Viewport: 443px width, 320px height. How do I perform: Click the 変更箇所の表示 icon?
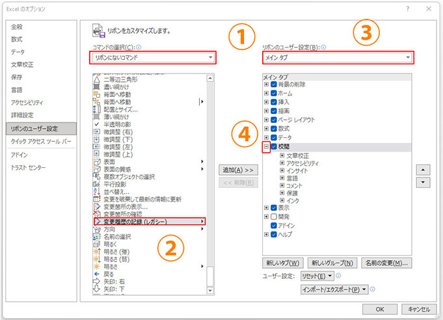click(x=97, y=207)
